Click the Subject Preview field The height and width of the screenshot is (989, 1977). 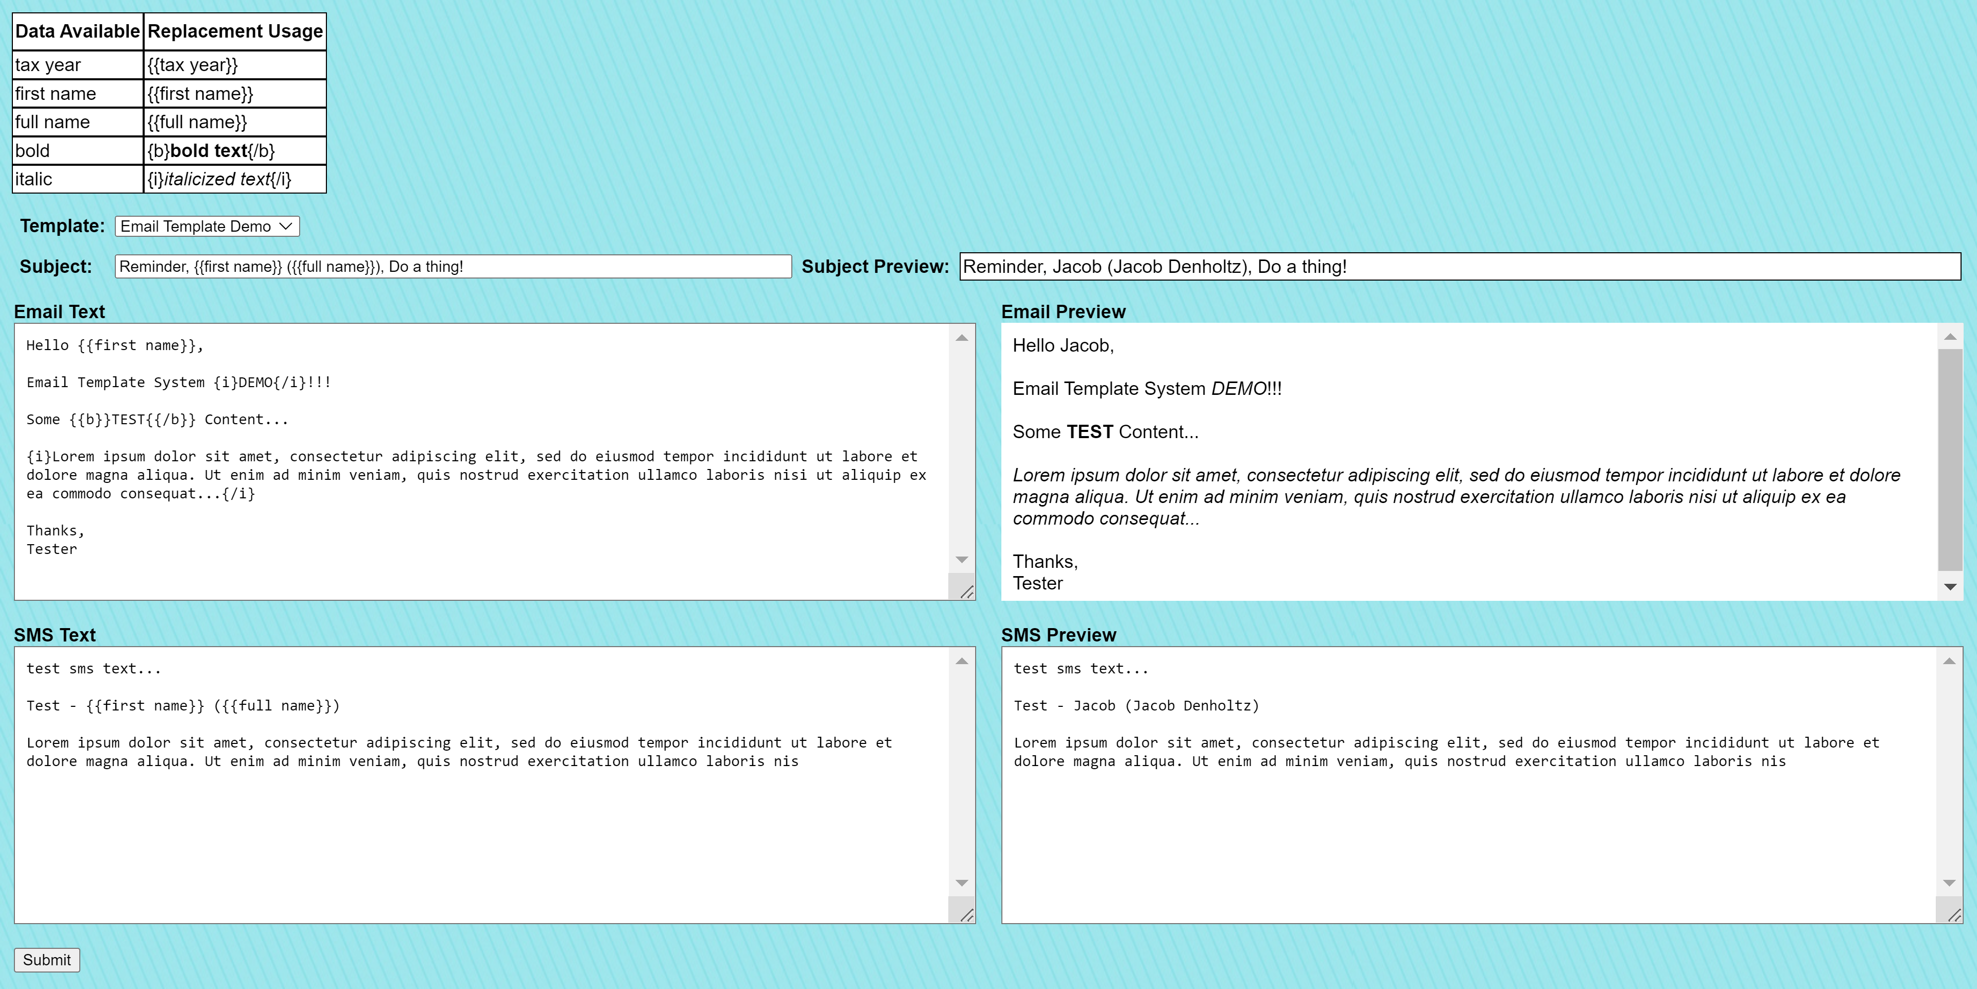click(1458, 266)
